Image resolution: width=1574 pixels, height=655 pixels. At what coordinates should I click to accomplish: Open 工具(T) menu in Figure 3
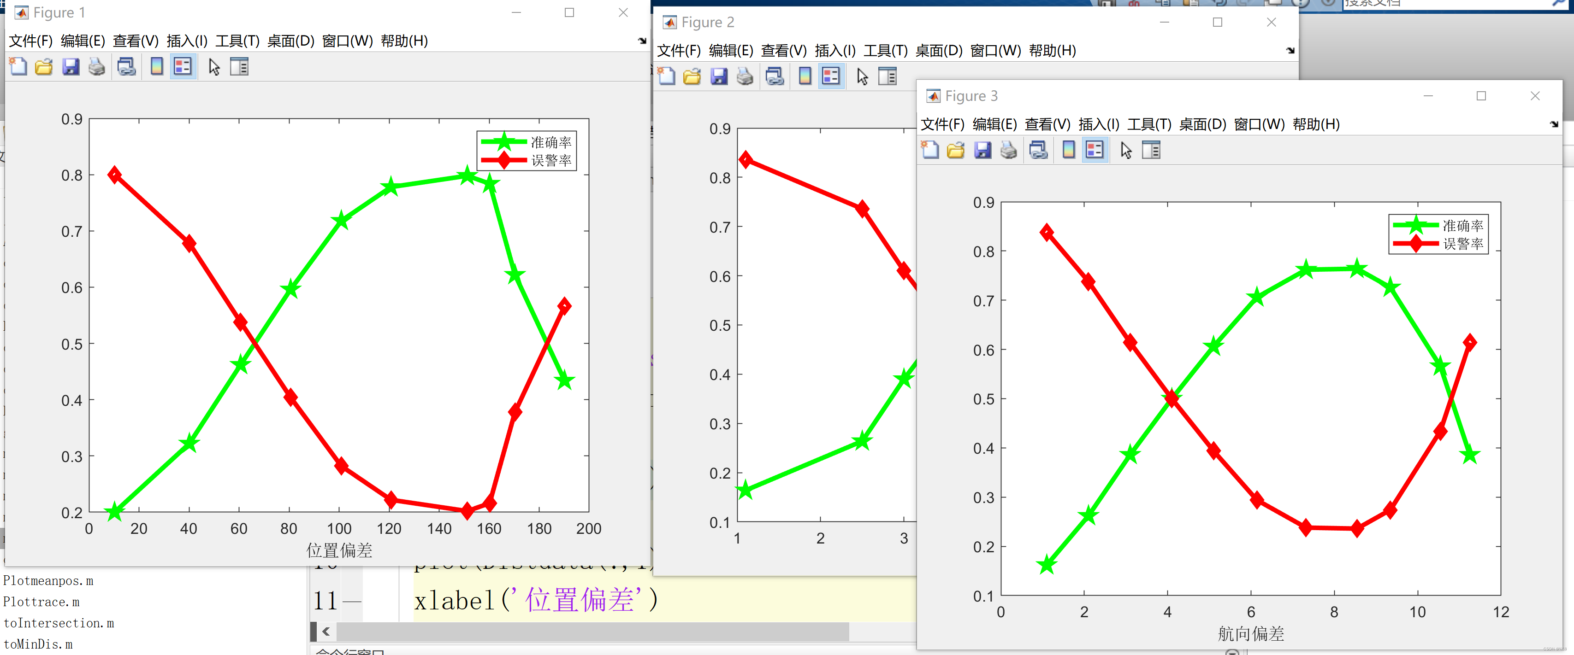coord(1149,124)
